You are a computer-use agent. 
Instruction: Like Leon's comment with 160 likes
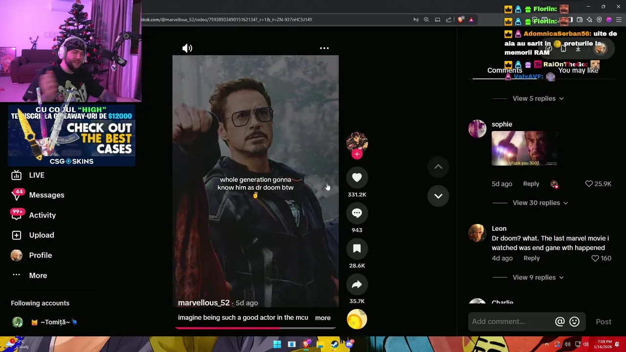(x=595, y=258)
